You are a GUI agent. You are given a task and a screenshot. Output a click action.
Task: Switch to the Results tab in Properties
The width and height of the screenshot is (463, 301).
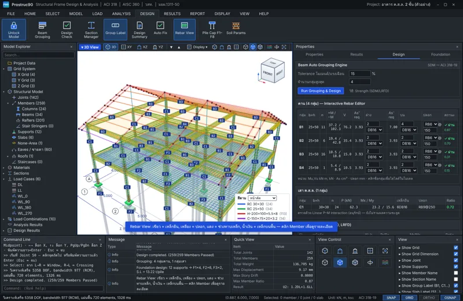357,54
